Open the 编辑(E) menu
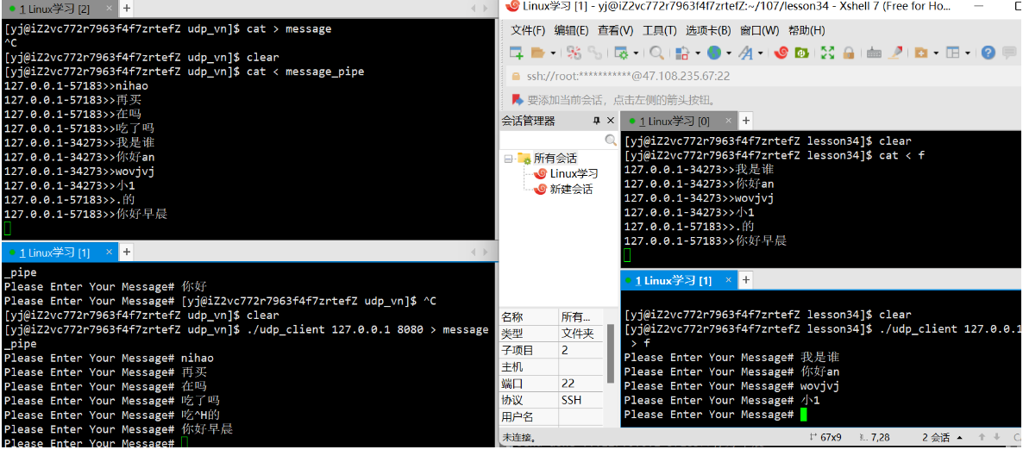This screenshot has width=1023, height=462. pyautogui.click(x=572, y=31)
